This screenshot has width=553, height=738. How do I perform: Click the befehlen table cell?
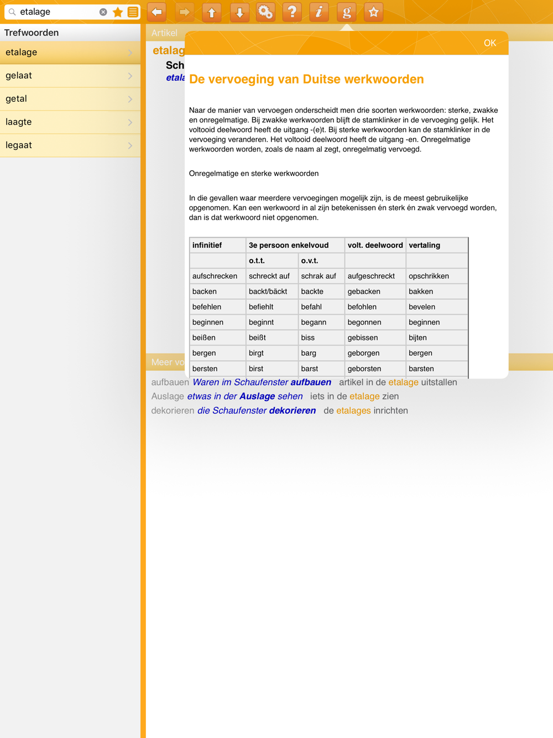click(218, 307)
